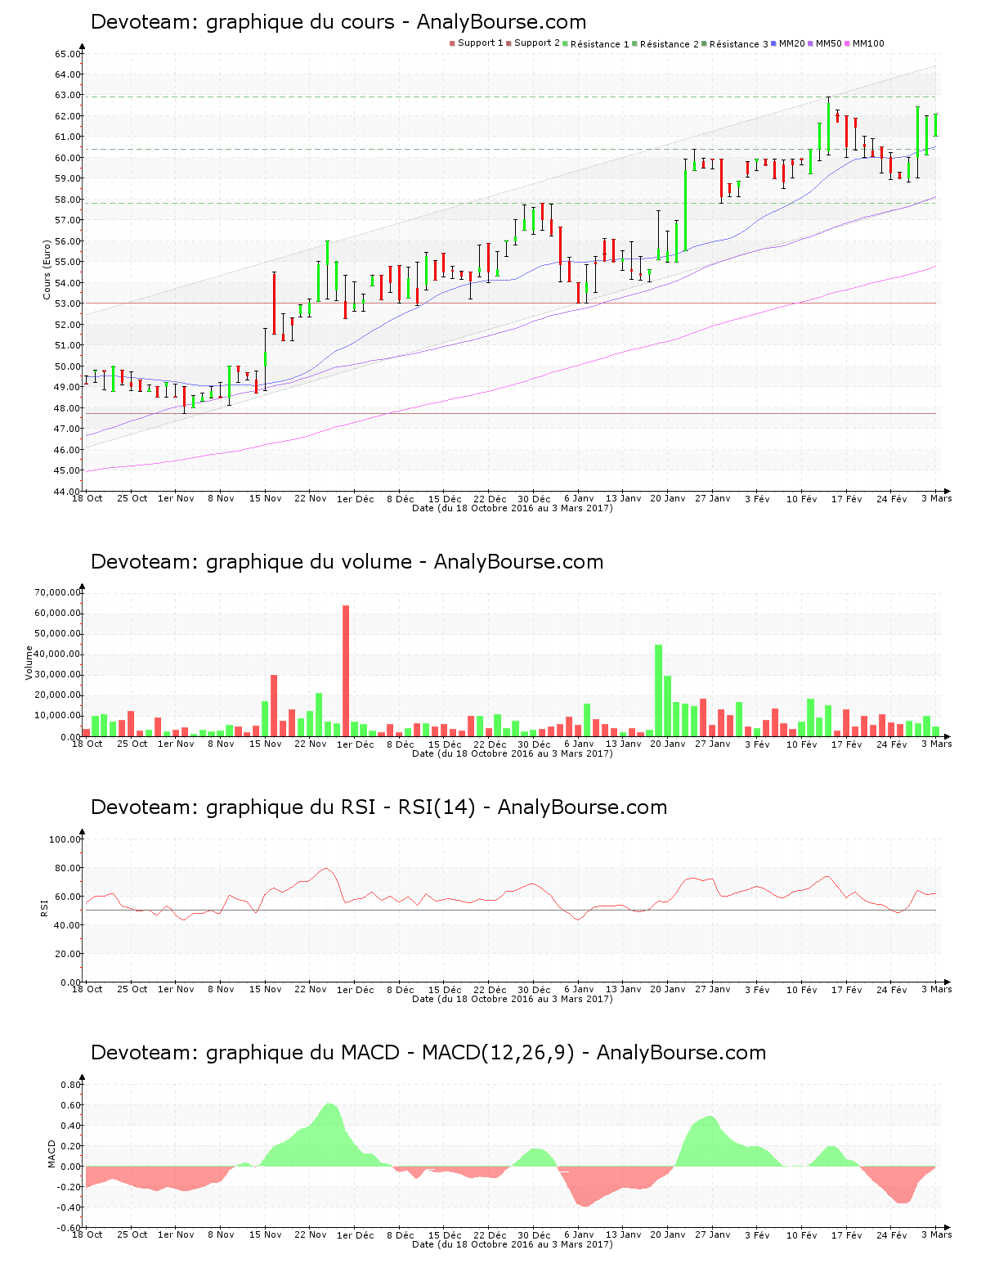
Task: Select the Résistance 2 legend label
Action: click(x=670, y=44)
